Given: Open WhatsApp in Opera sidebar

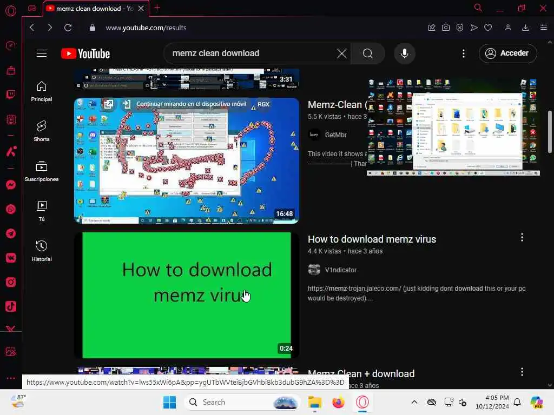Looking at the screenshot, I should click(x=11, y=209).
